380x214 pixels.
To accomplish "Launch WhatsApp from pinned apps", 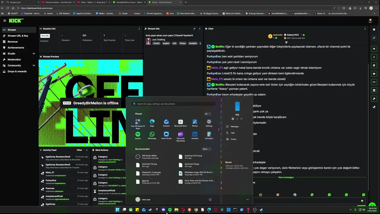I will point(152,136).
